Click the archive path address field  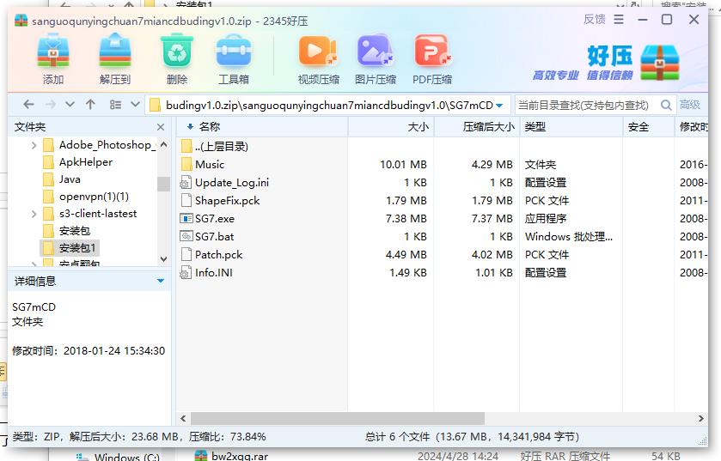coord(328,105)
